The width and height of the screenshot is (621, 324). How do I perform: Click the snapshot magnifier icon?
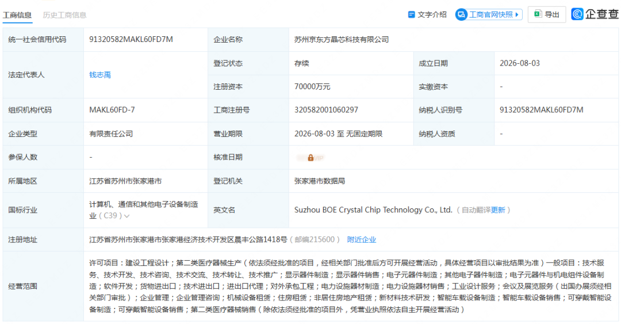tap(461, 14)
